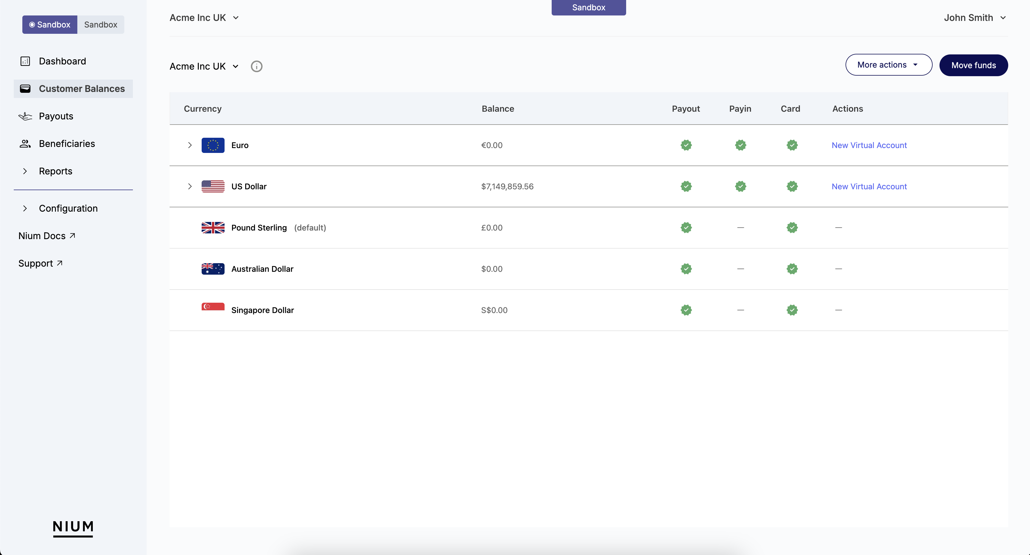Click the Australian Dollar payin dash indicator
The image size is (1030, 555).
pos(740,269)
